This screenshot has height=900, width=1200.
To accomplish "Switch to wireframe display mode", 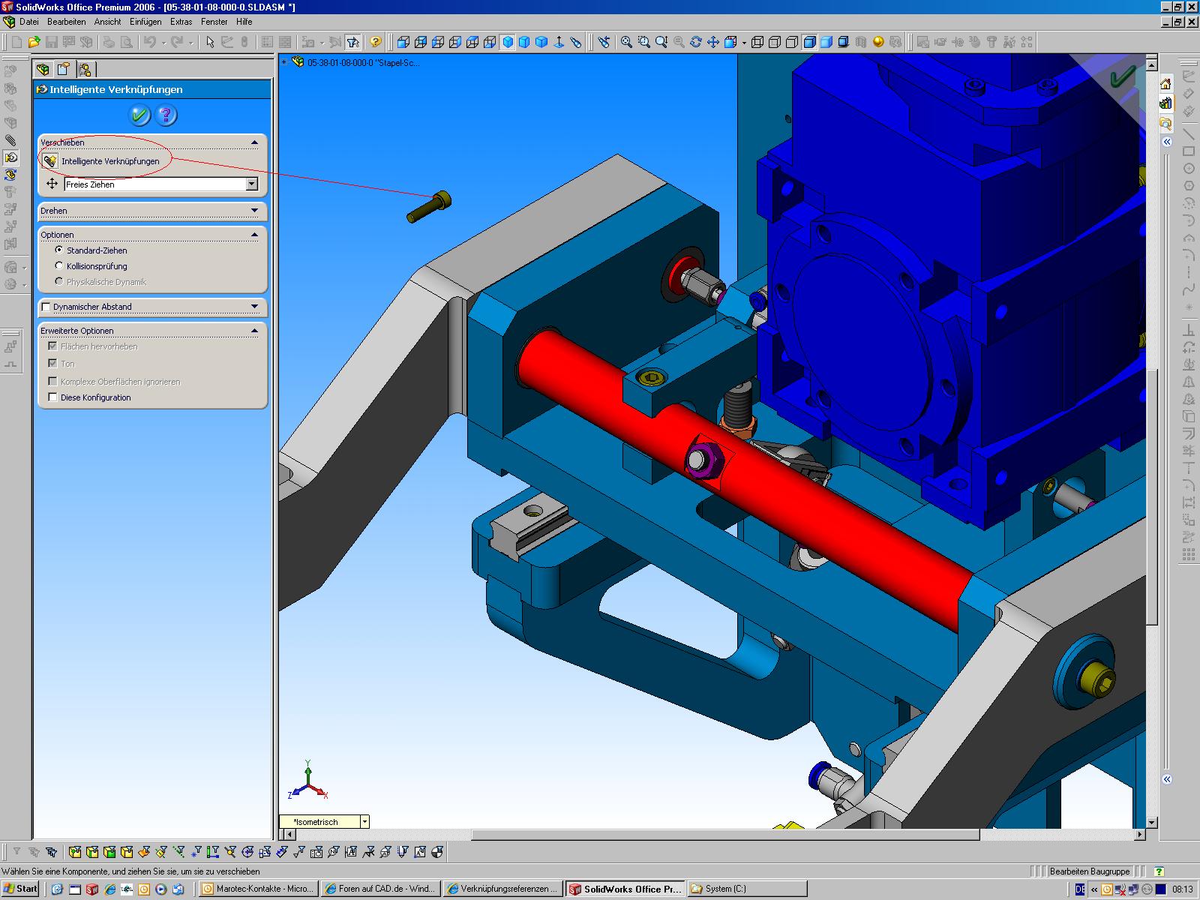I will click(757, 42).
